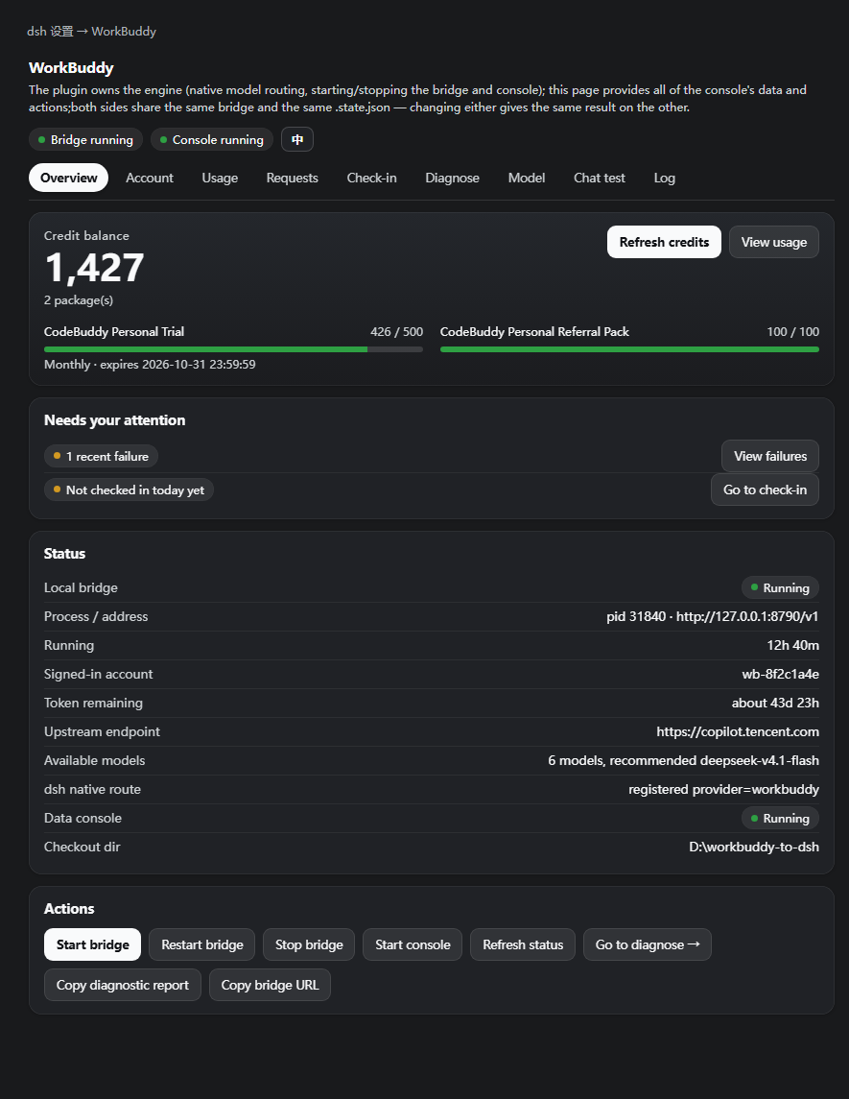The height and width of the screenshot is (1099, 849).
Task: Go to the Requests tab
Action: [x=292, y=178]
